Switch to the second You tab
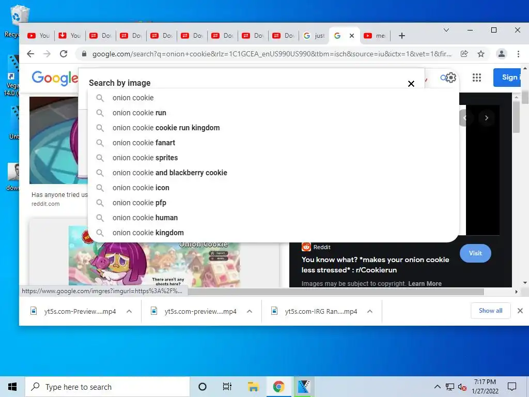 tap(70, 36)
